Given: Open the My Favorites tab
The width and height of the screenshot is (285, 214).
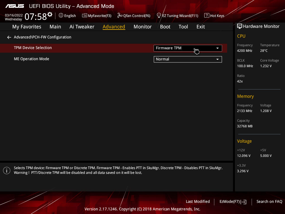Looking at the screenshot, I should 27,27.
